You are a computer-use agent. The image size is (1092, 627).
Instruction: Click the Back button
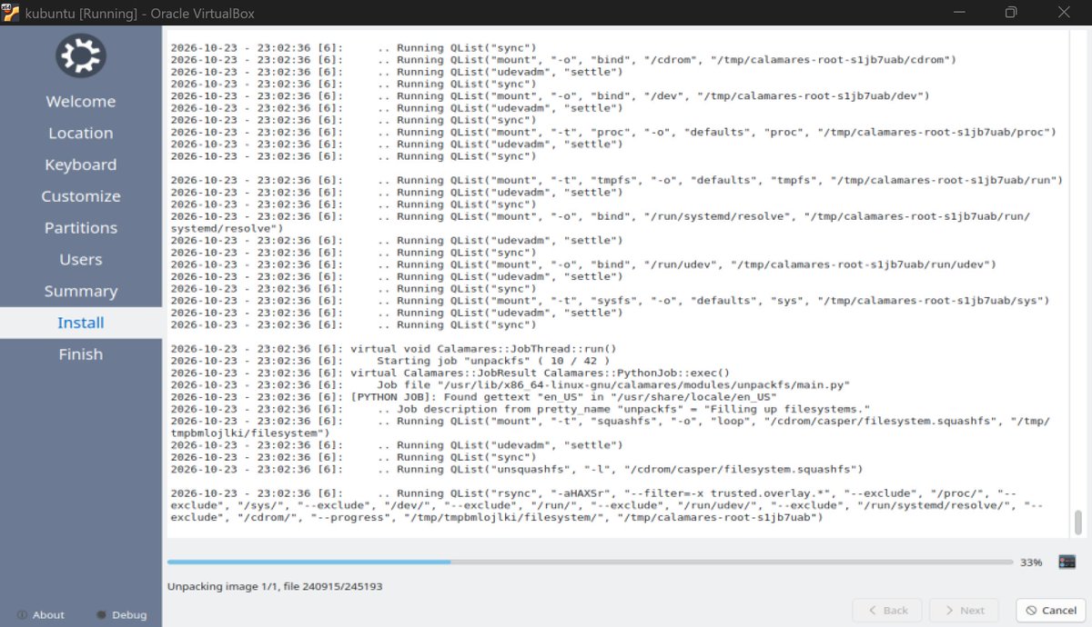click(x=887, y=611)
